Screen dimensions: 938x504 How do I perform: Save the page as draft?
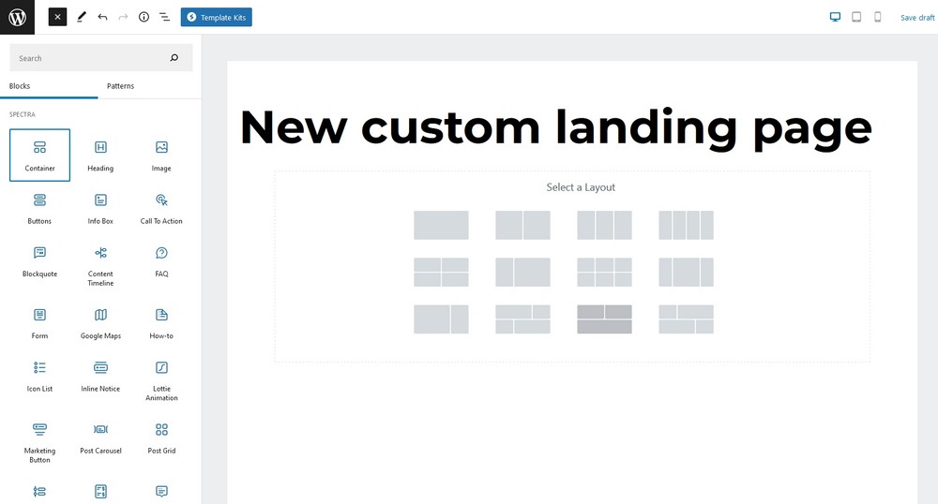coord(917,18)
